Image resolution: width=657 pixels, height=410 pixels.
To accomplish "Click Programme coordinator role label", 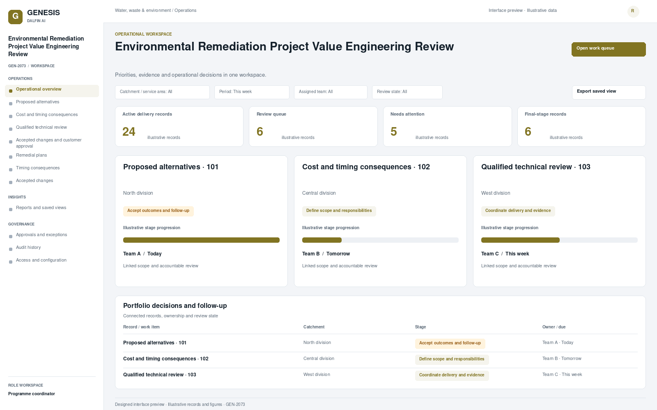I will coord(32,394).
